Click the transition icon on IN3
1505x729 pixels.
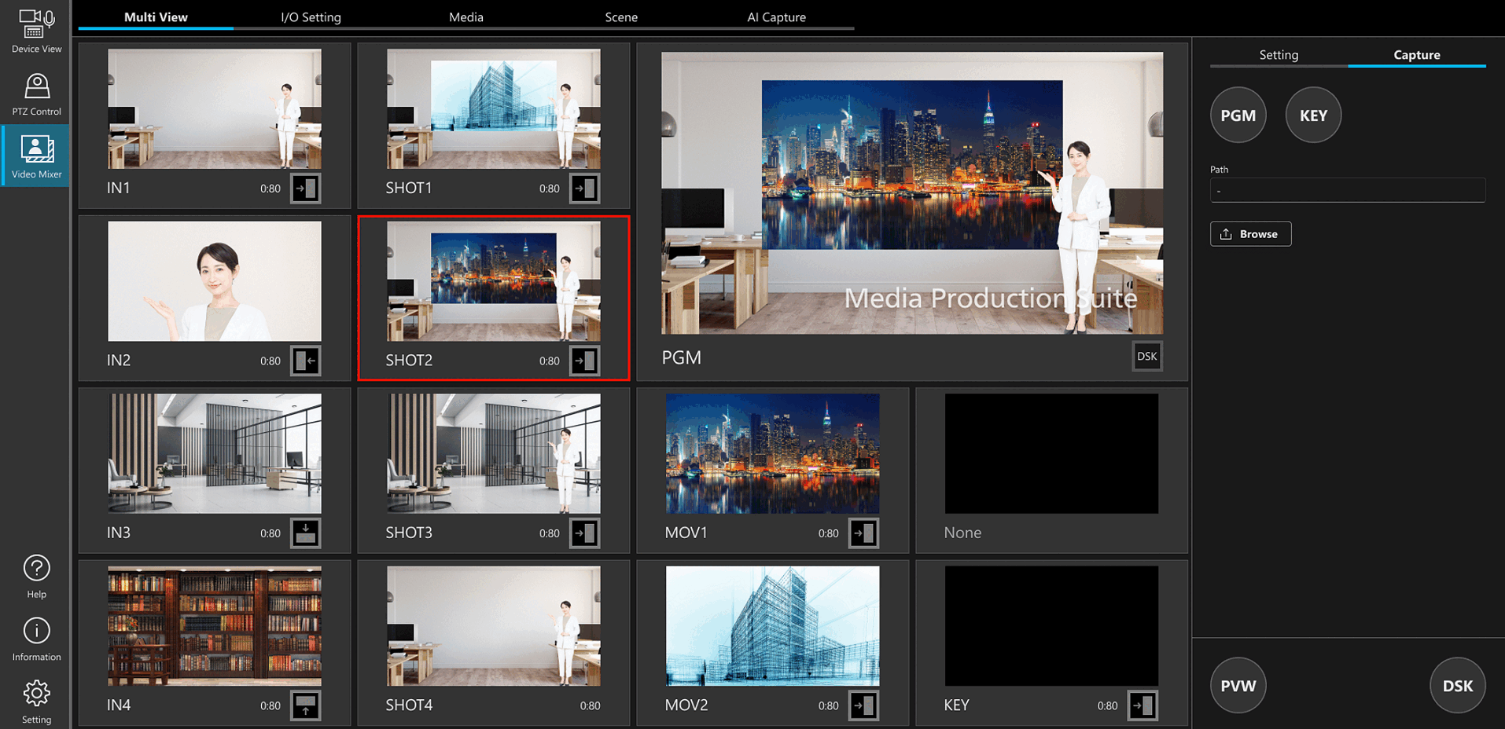click(x=305, y=533)
